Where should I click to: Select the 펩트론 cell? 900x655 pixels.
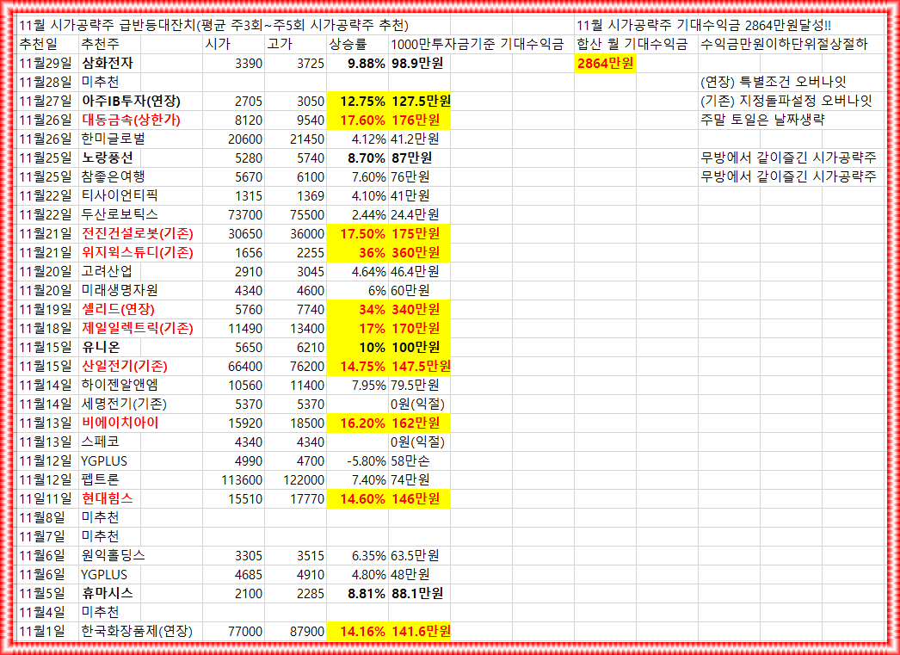click(x=109, y=479)
